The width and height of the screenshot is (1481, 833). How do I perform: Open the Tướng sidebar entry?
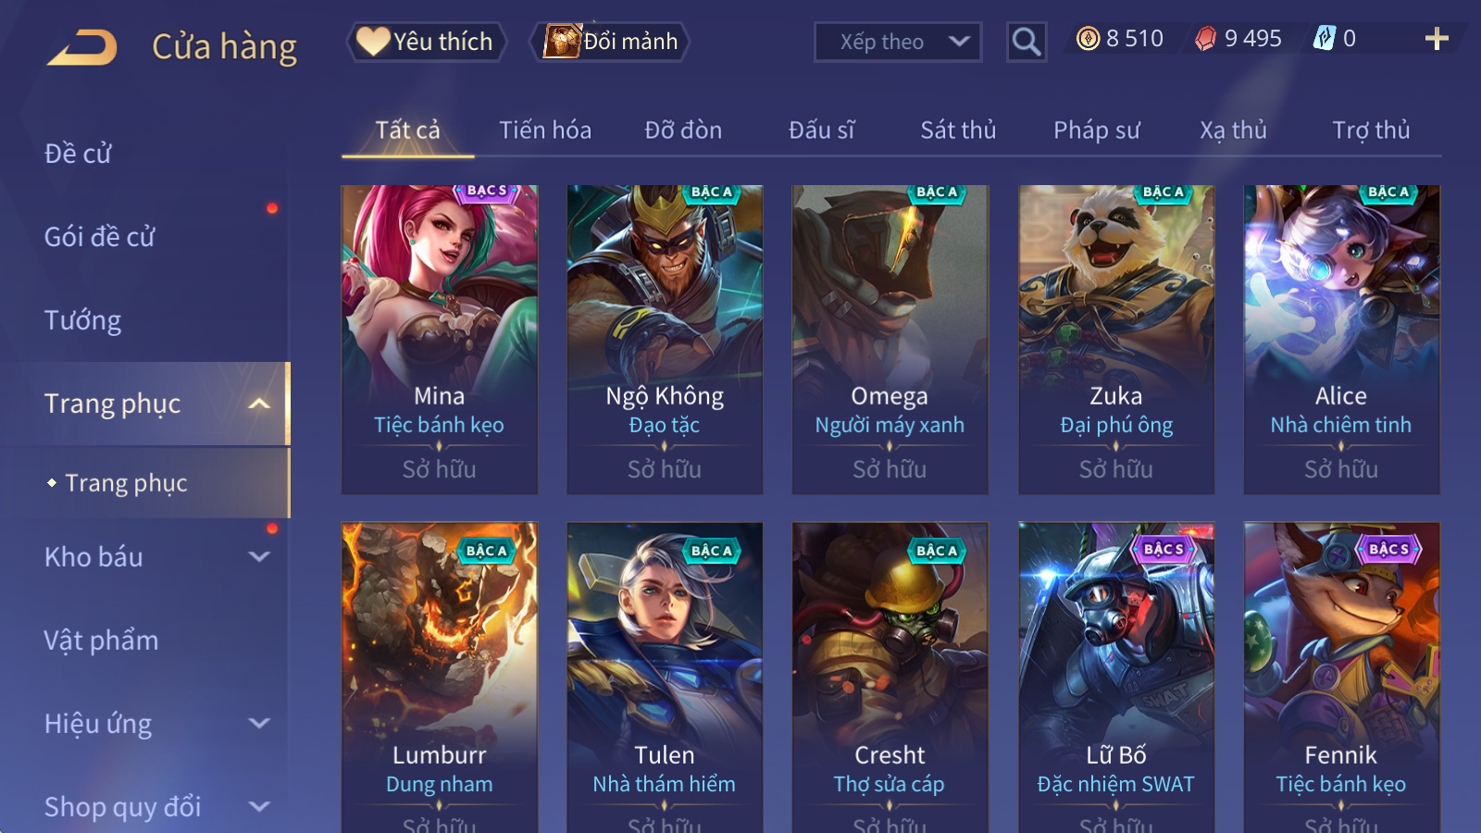tap(82, 320)
